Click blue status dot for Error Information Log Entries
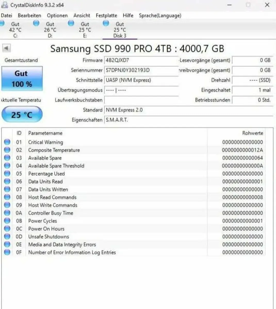276x309 pixels. coord(7,252)
